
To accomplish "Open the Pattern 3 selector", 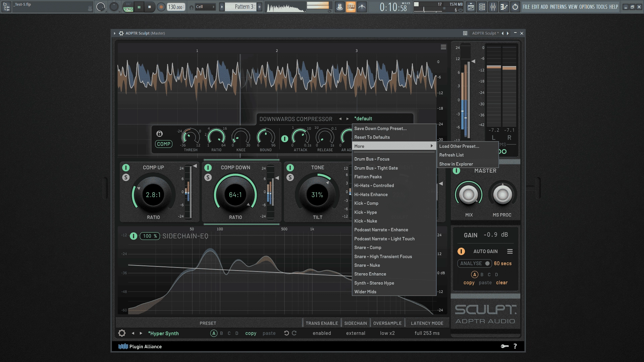I will point(240,7).
